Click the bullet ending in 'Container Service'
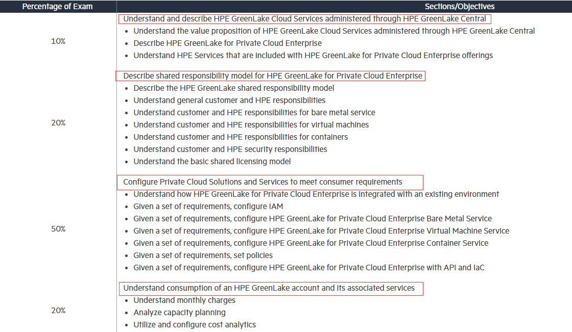Screen dimensions: 572x332 pos(311,243)
